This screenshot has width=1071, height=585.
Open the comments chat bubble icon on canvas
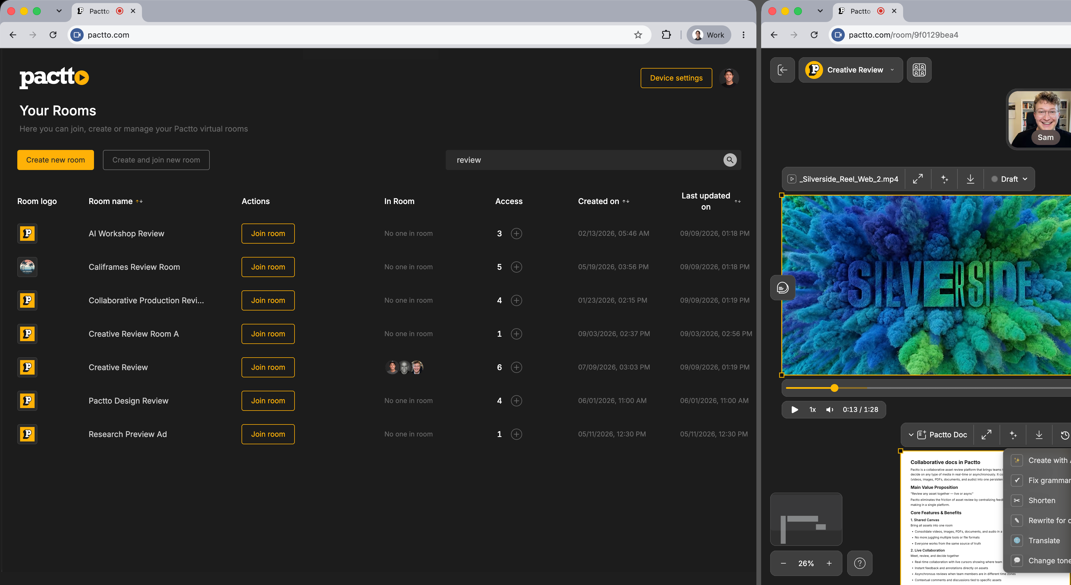point(782,288)
